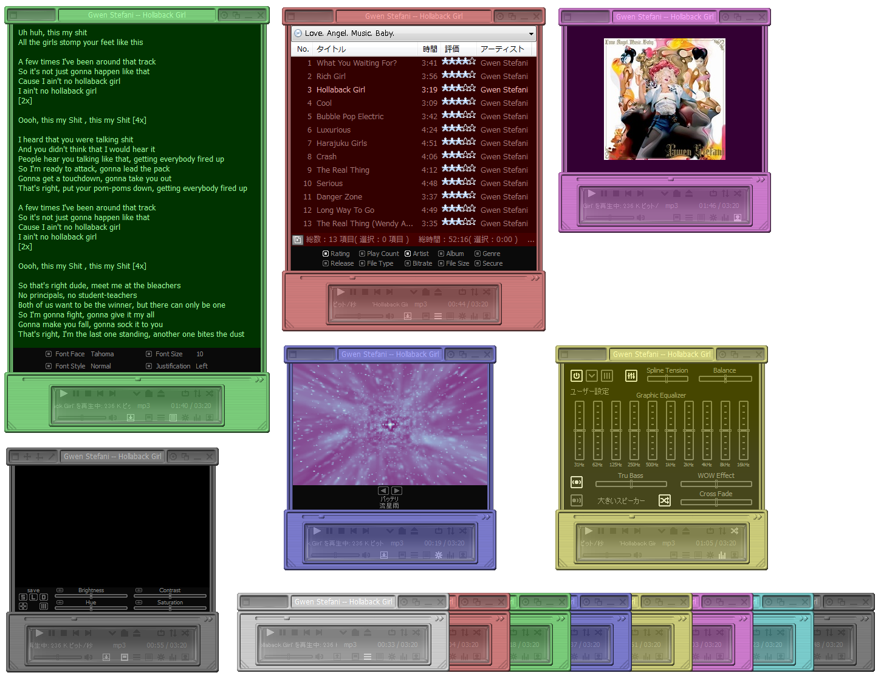
Task: Enable the Cross Fade shuffle icon
Action: click(x=665, y=500)
